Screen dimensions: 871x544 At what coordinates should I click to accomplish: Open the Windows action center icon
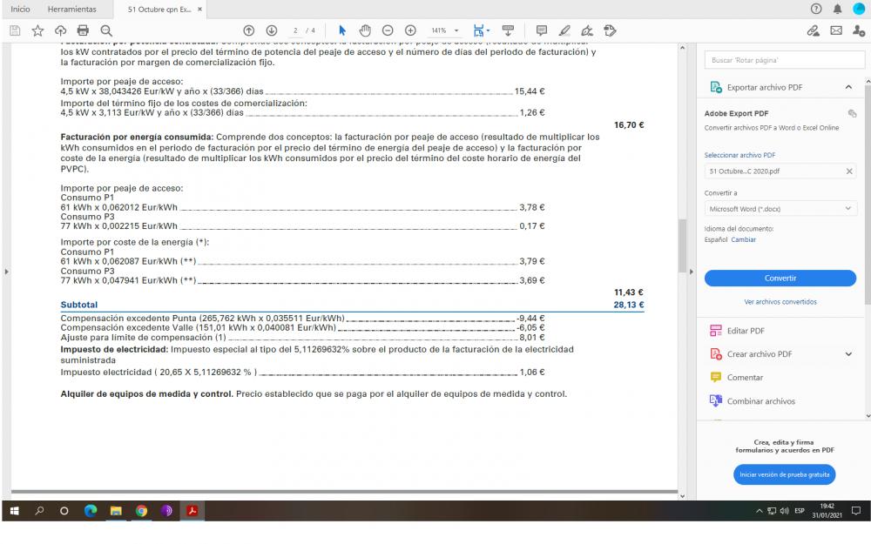point(856,511)
